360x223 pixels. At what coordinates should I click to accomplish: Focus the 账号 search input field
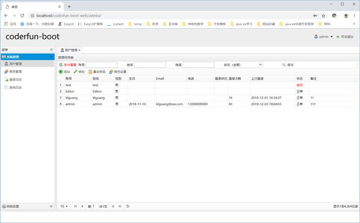pyautogui.click(x=101, y=65)
